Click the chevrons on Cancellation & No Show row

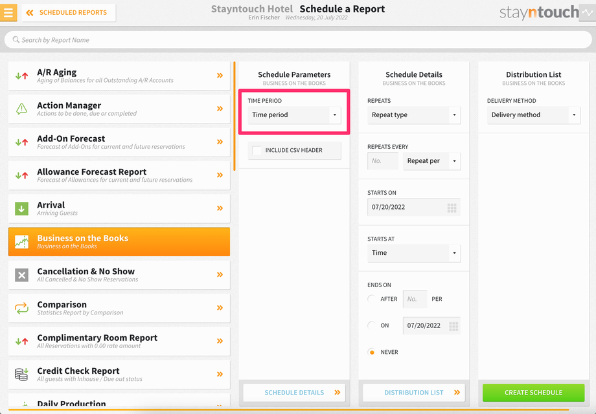[x=220, y=274]
